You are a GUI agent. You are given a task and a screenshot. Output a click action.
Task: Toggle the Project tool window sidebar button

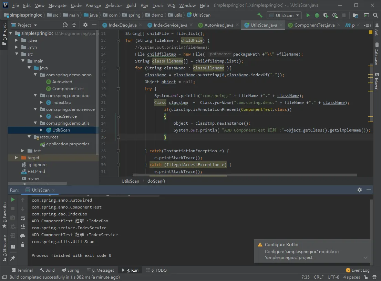pyautogui.click(x=4, y=35)
